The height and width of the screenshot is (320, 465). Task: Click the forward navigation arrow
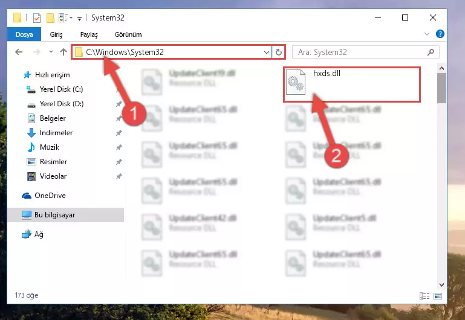[x=36, y=52]
